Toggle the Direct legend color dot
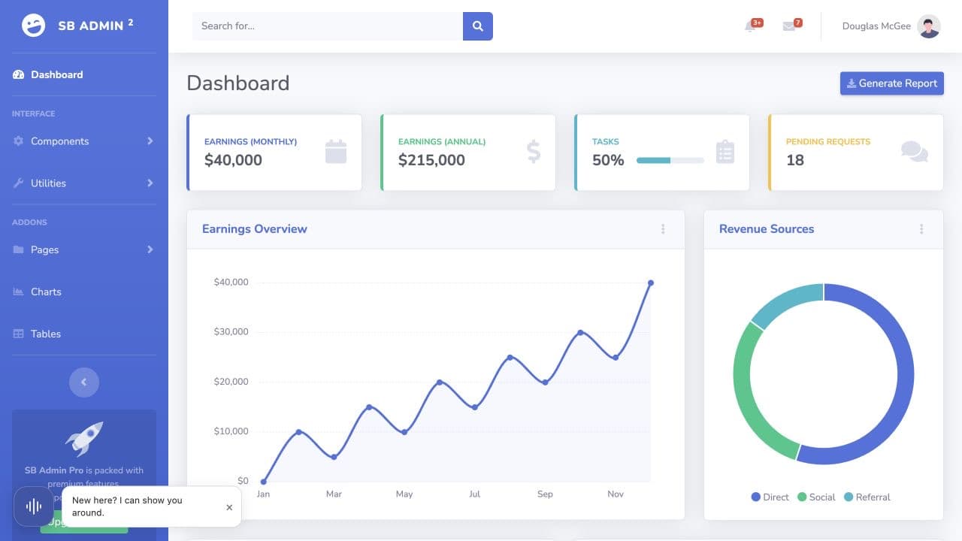 (756, 497)
